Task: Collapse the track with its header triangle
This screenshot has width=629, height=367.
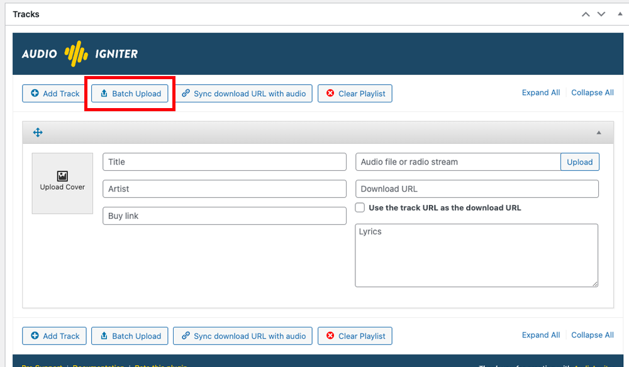Action: 599,133
